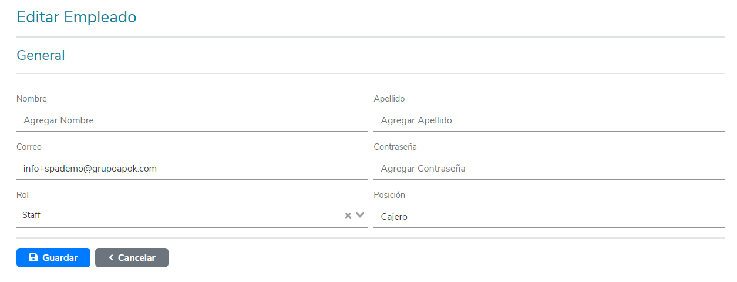Click the Posición field label
737x282 pixels.
389,195
